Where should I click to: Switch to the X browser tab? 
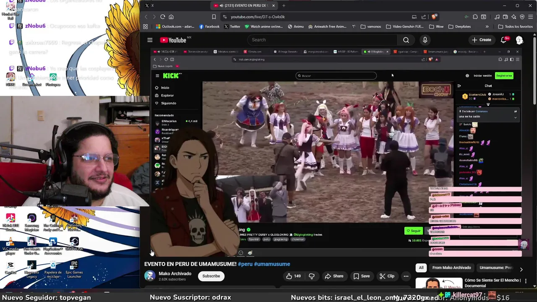click(175, 5)
